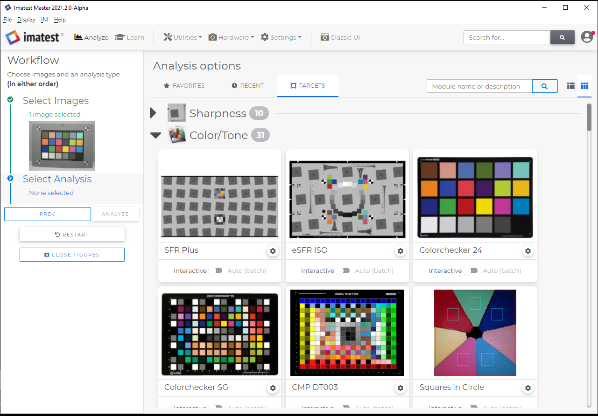Switch to the Favorites tab

[x=184, y=86]
